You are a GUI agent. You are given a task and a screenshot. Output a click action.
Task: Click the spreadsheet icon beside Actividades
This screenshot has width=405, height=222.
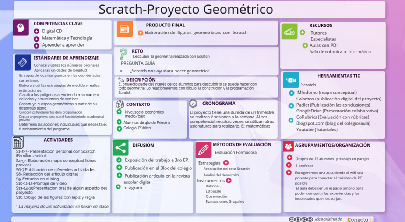[18, 142]
